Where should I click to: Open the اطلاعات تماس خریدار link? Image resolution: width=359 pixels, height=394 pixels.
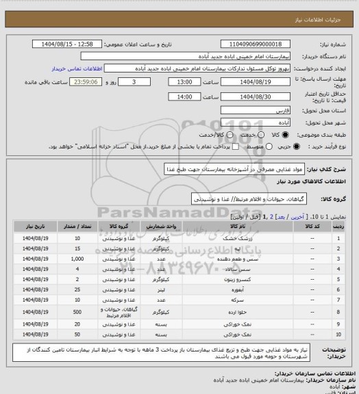pyautogui.click(x=77, y=68)
